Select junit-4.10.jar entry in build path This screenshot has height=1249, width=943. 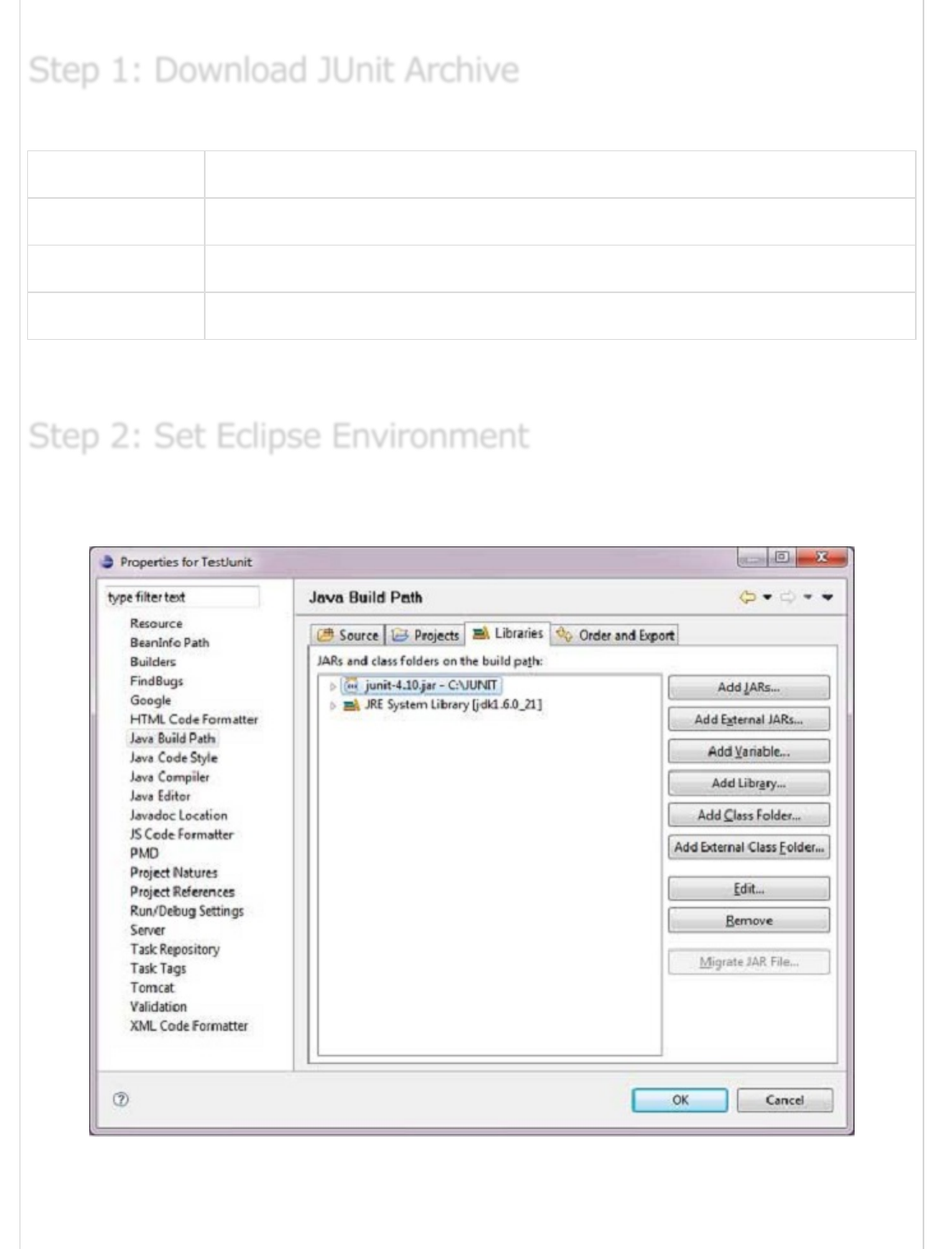(x=422, y=686)
